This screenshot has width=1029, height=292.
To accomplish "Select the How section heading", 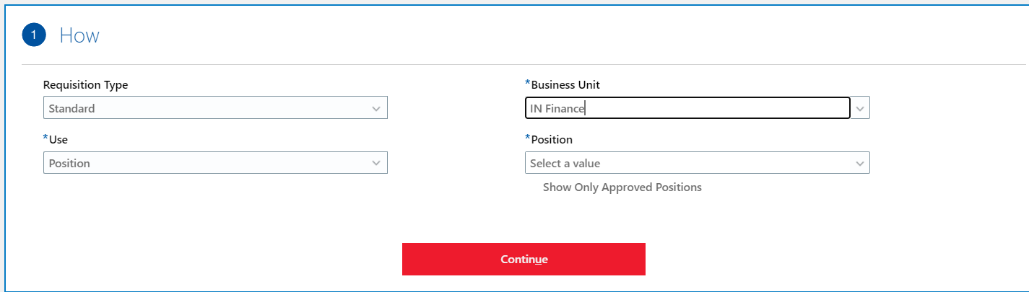I will [79, 35].
